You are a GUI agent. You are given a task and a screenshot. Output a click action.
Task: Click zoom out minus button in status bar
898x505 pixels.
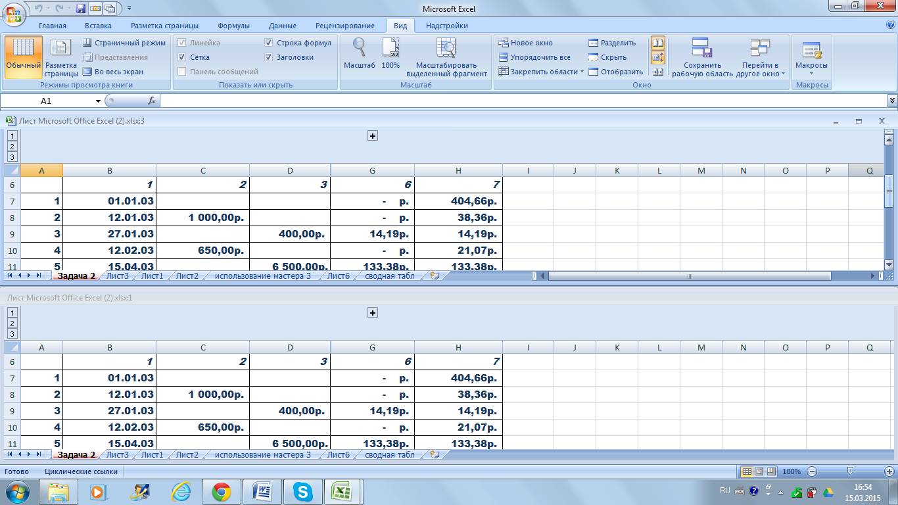coord(812,471)
